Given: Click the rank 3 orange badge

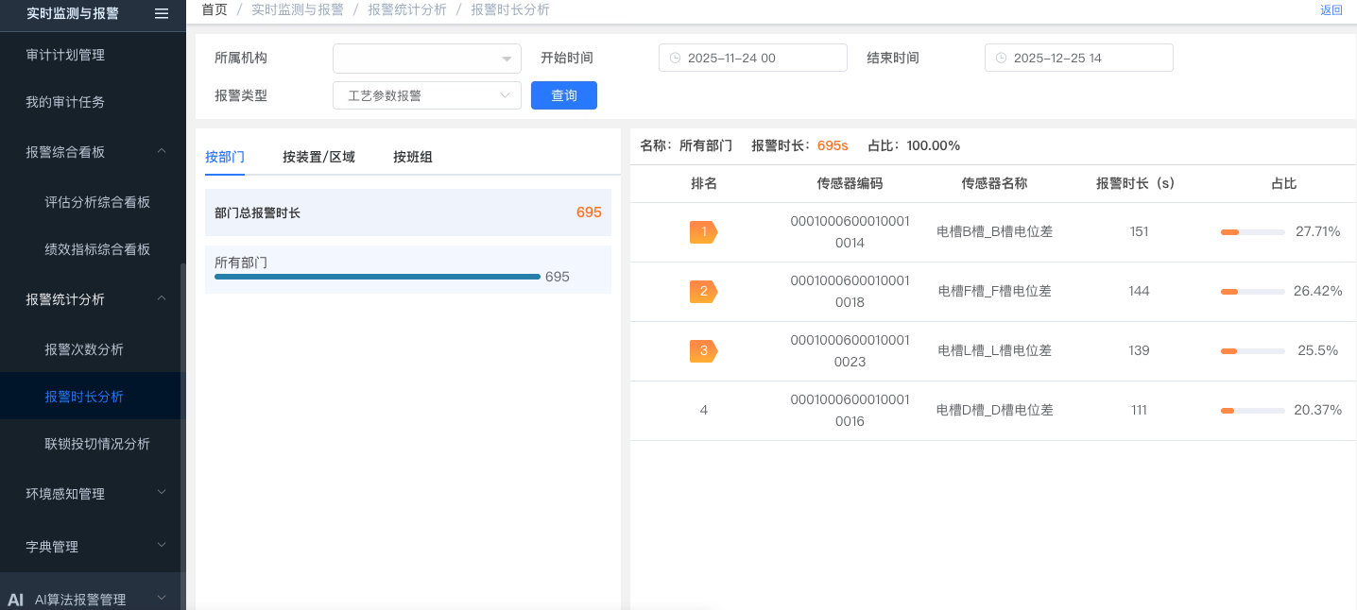Looking at the screenshot, I should point(703,350).
